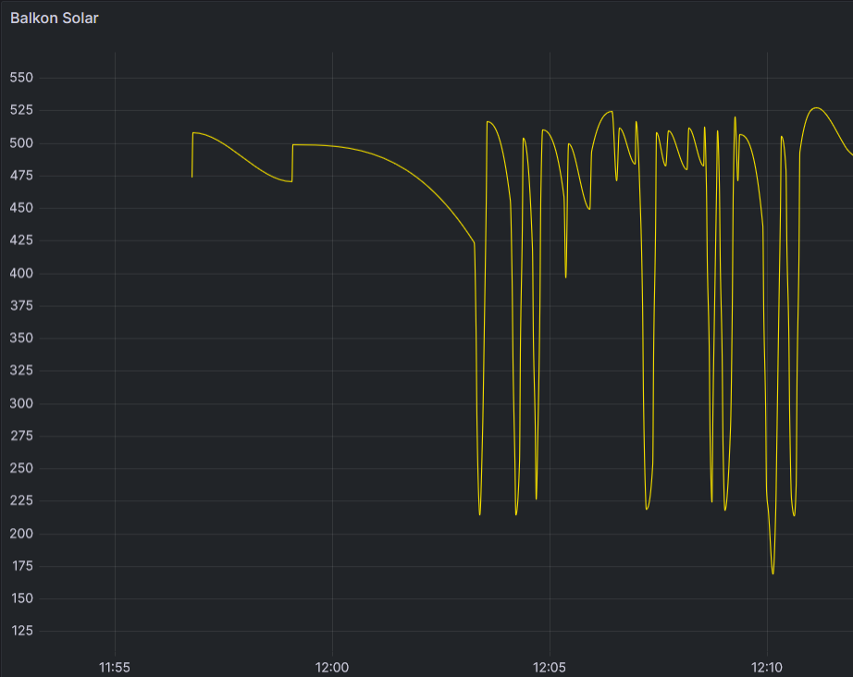Image resolution: width=853 pixels, height=677 pixels.
Task: Click the 12:05 time axis label
Action: (550, 667)
